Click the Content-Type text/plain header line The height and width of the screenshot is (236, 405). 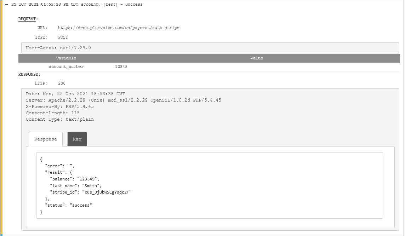(60, 119)
